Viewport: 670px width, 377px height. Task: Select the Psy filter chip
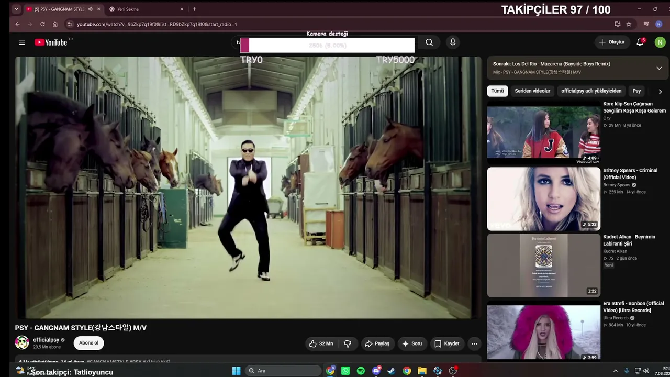[x=636, y=91]
